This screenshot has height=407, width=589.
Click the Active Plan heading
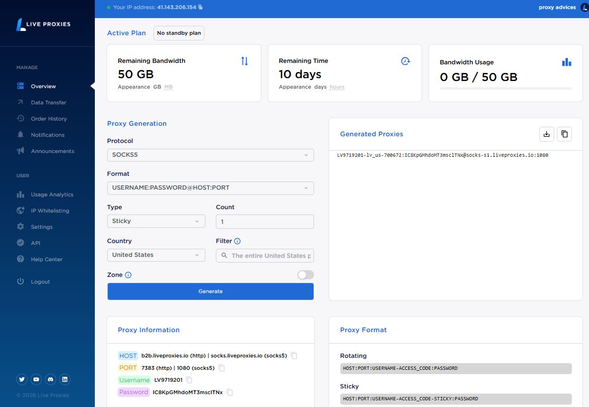[126, 33]
